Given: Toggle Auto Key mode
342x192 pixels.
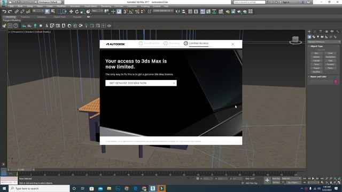Looking at the screenshot, I should point(276,179).
